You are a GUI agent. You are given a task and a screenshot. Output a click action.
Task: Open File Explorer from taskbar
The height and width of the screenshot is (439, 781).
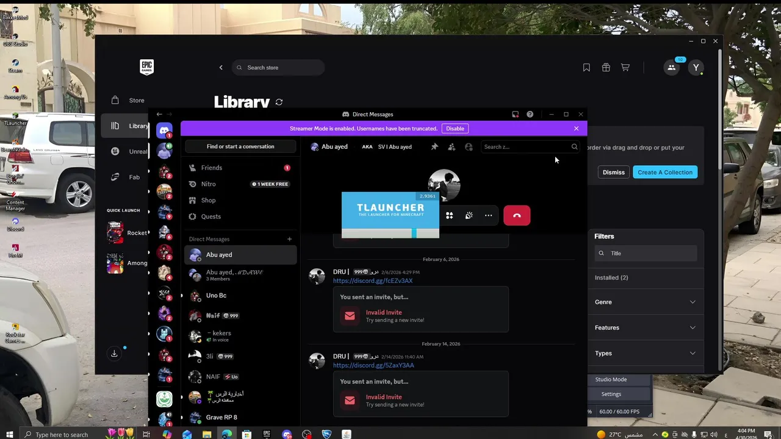[x=207, y=434]
